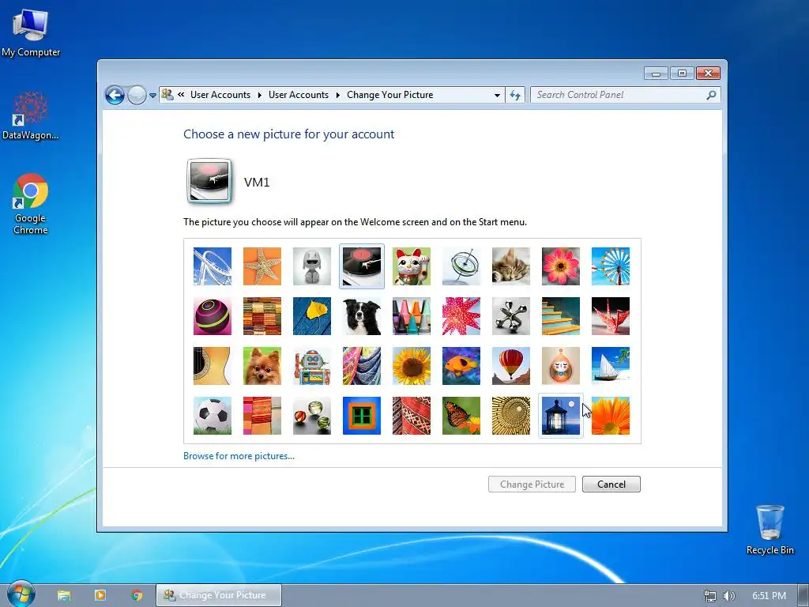Choose the soccer ball picture
Image resolution: width=809 pixels, height=607 pixels.
(x=212, y=416)
